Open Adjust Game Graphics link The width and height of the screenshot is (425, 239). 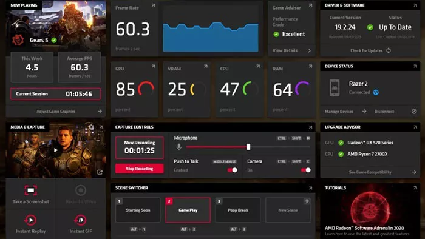coord(56,111)
